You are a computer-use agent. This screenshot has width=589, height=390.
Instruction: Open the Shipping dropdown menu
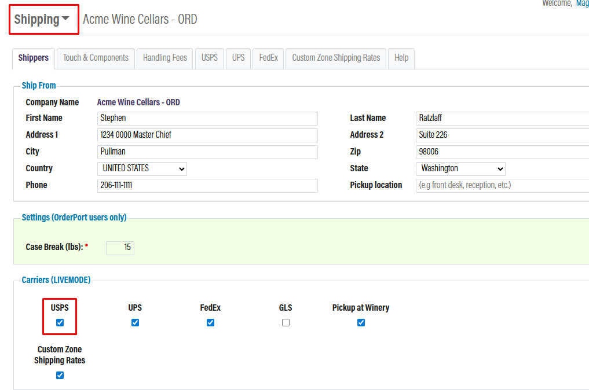[x=42, y=19]
